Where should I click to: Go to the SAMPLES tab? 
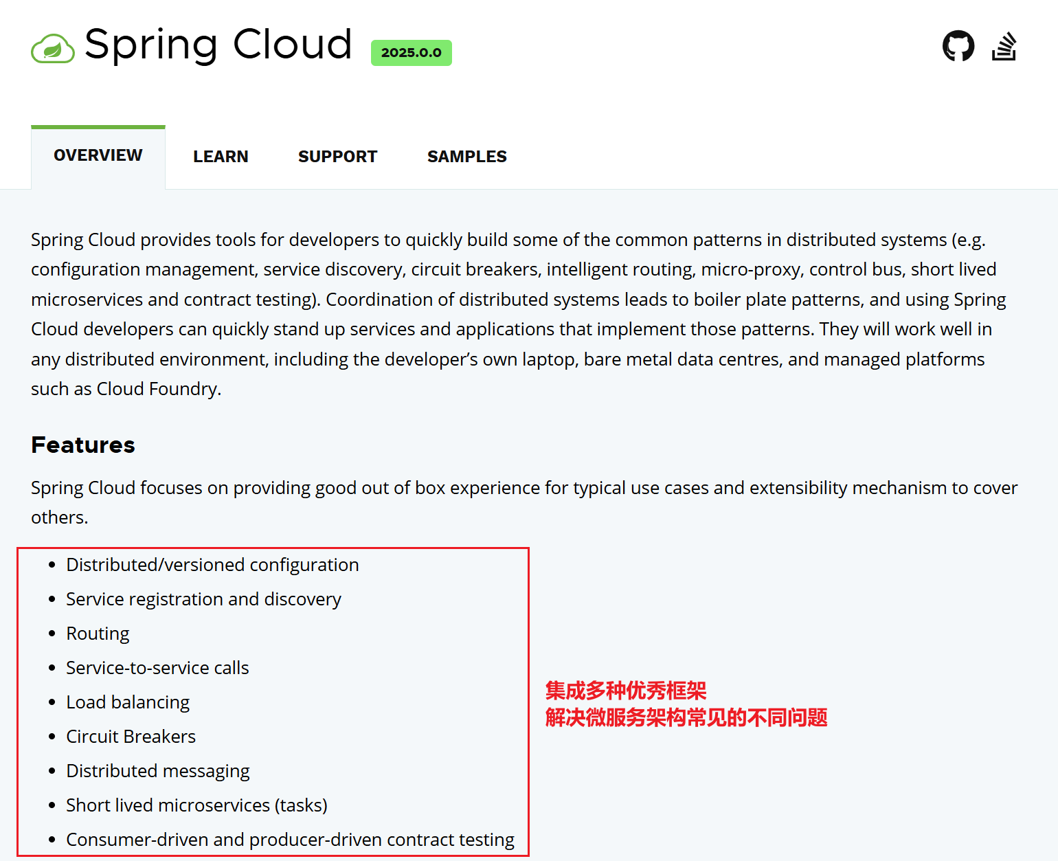click(467, 157)
